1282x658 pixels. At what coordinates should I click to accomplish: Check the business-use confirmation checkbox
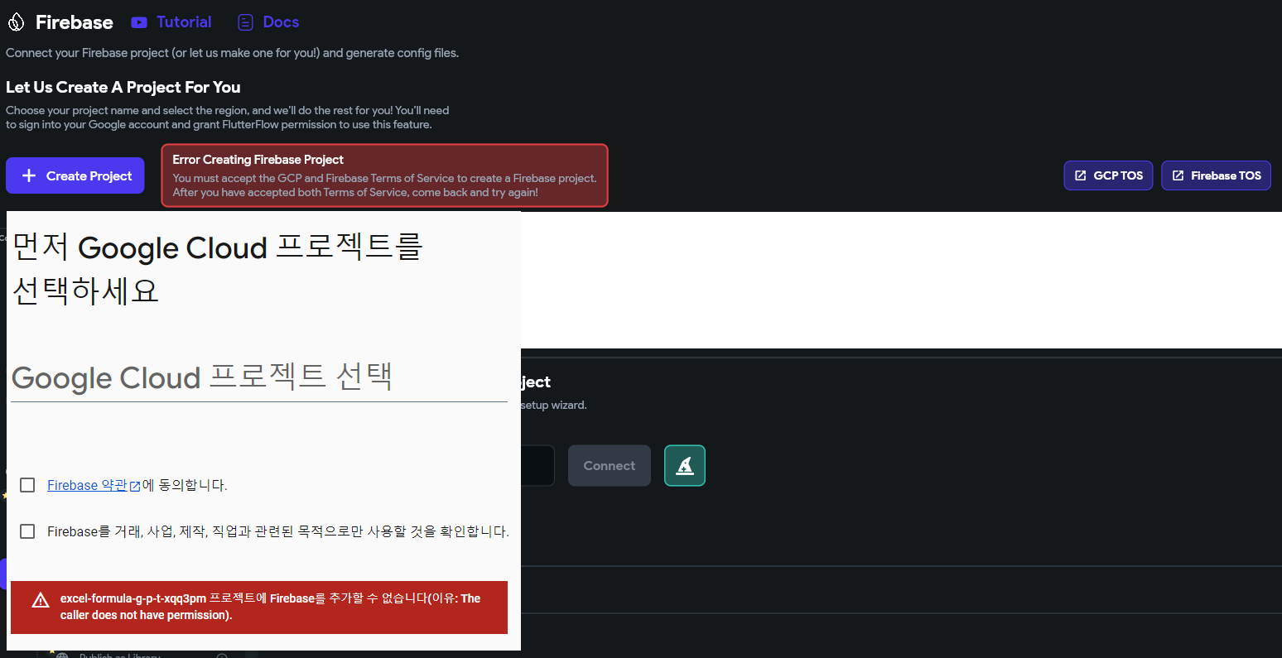[x=27, y=531]
